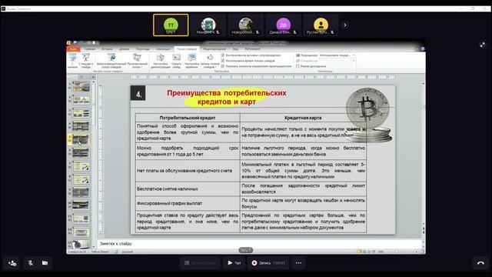Select slide 12 thumbnail
The height and width of the screenshot is (277, 492).
[x=81, y=232]
